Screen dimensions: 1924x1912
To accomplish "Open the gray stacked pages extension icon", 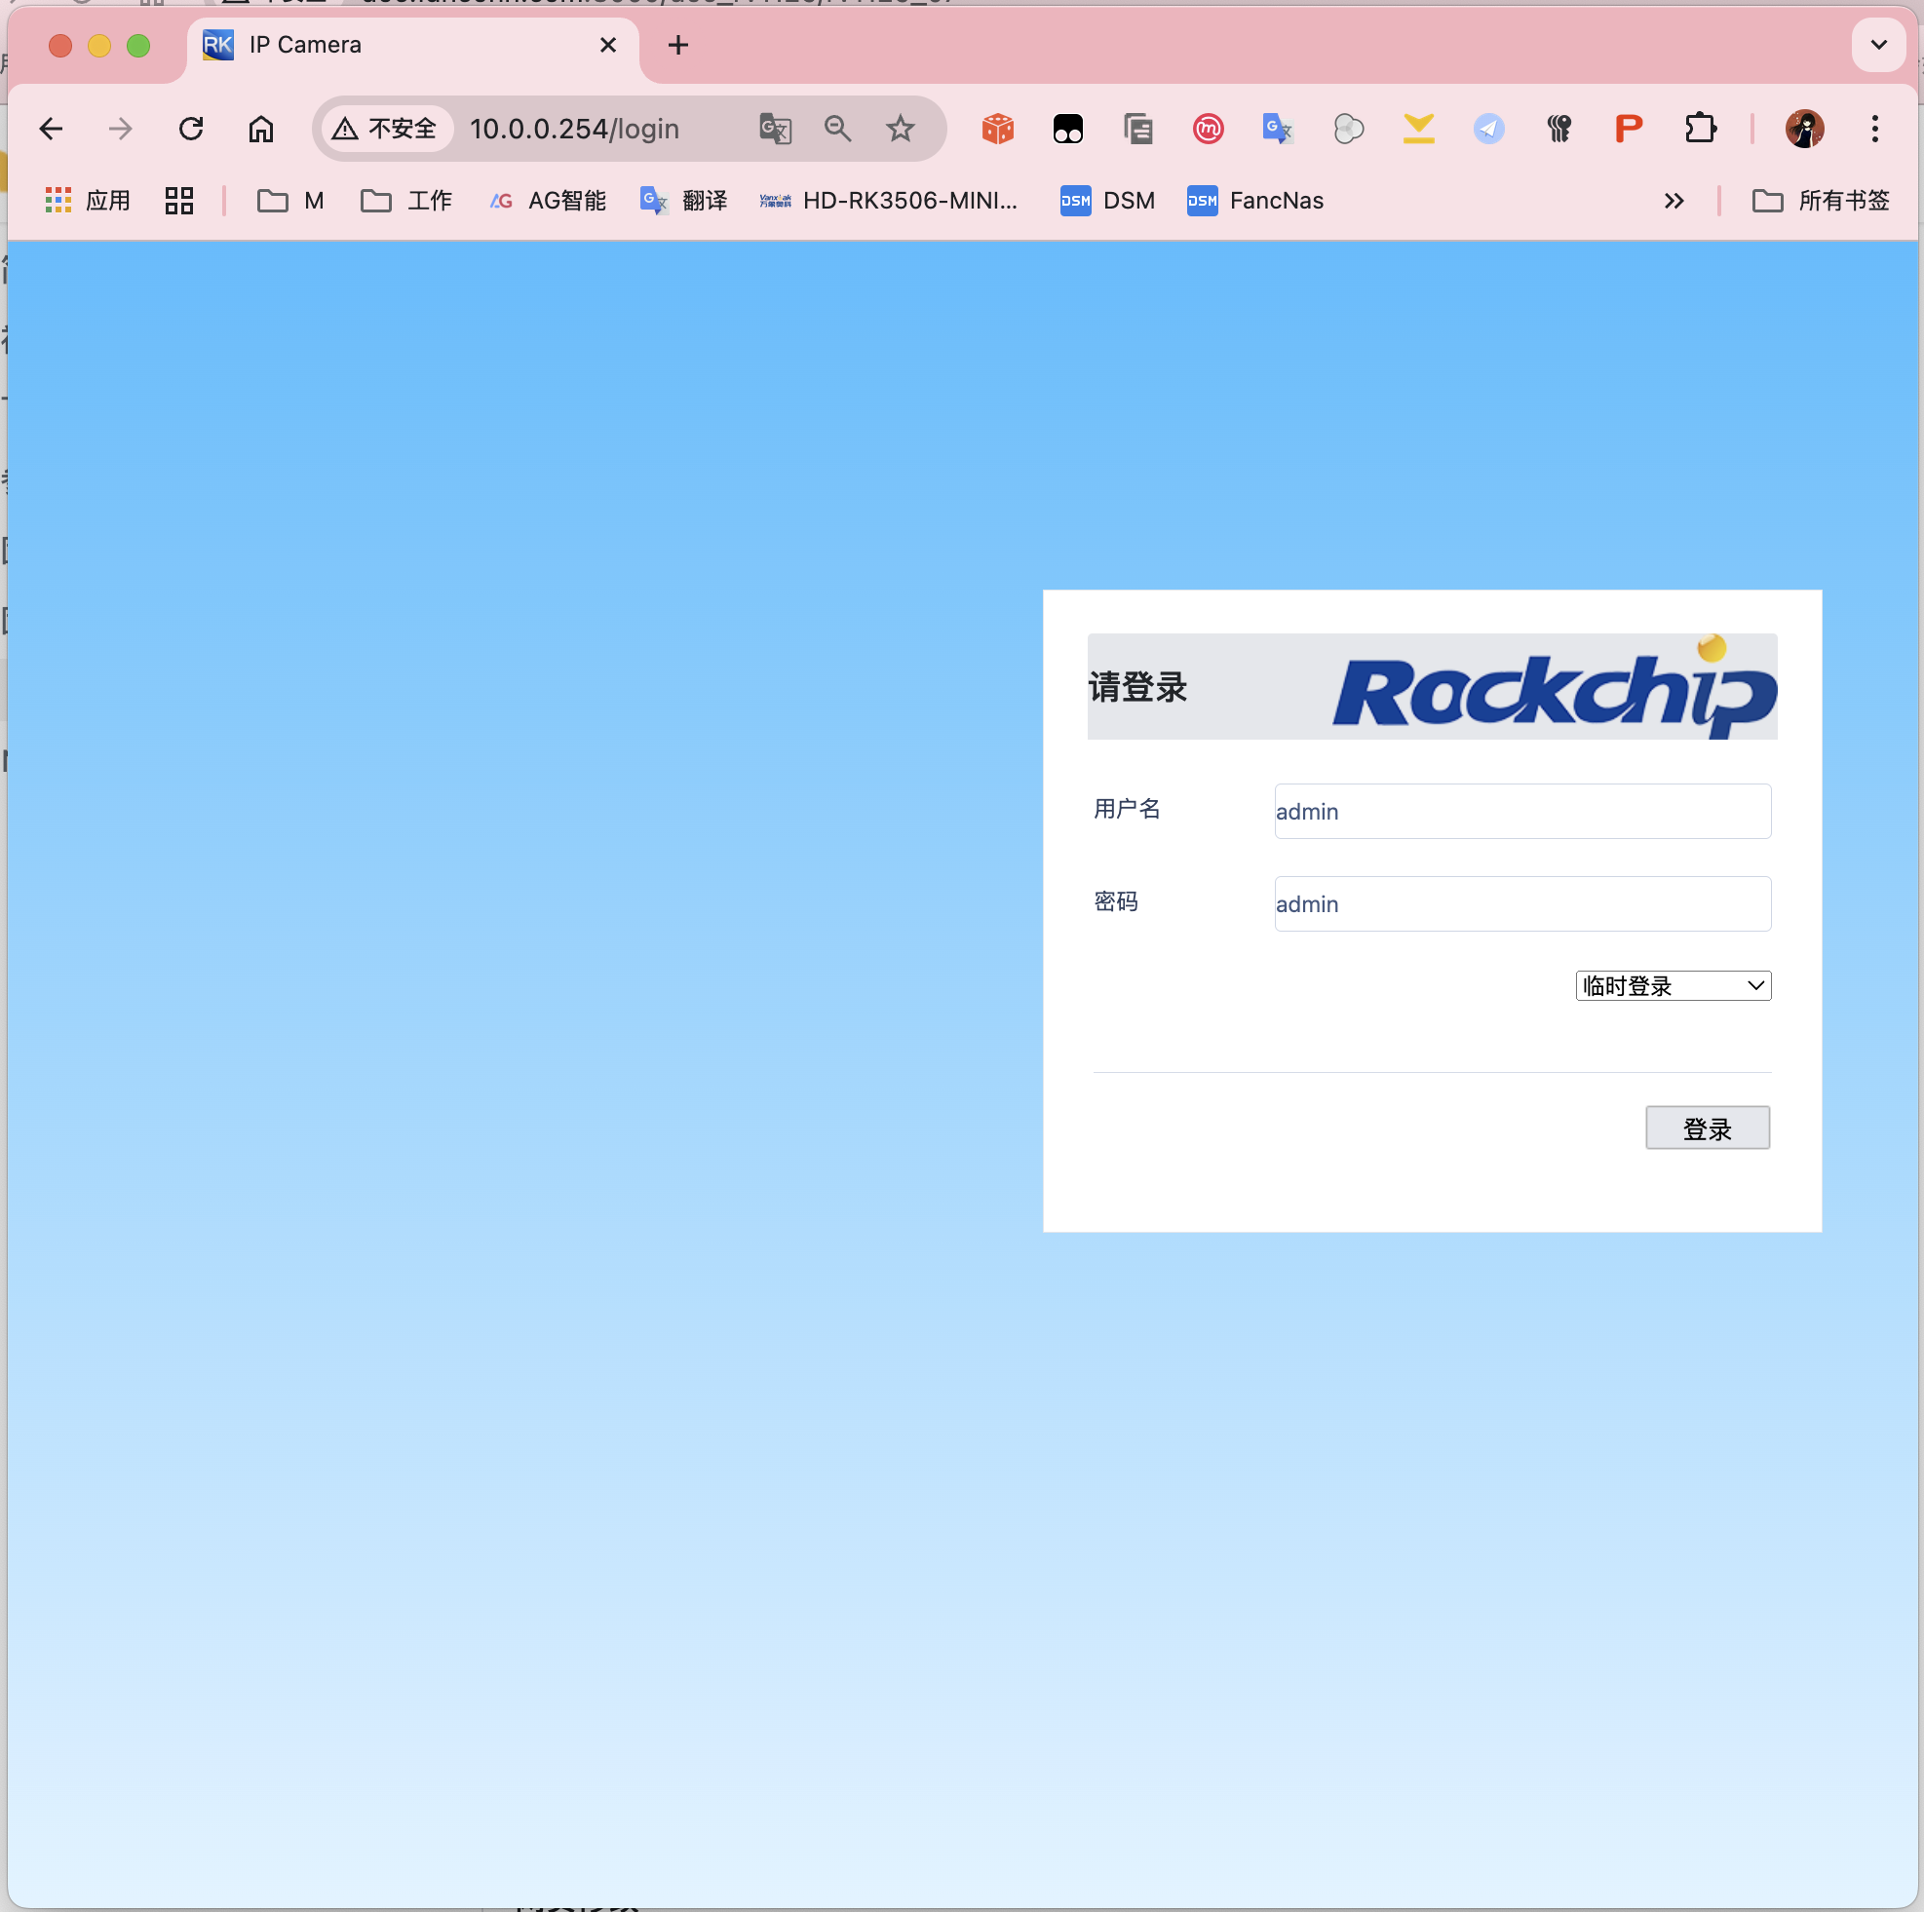I will (x=1138, y=129).
